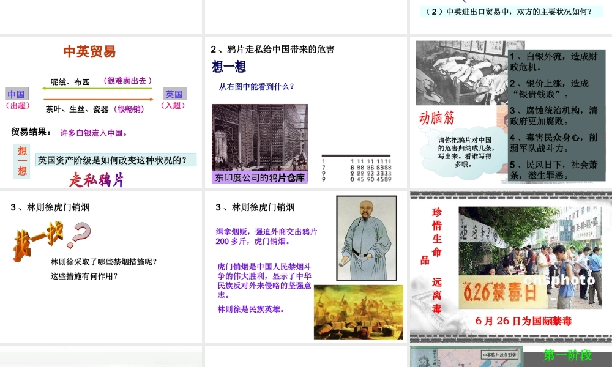
Task: Click the red 走私鸦片 calligraphy text
Action: click(x=97, y=180)
